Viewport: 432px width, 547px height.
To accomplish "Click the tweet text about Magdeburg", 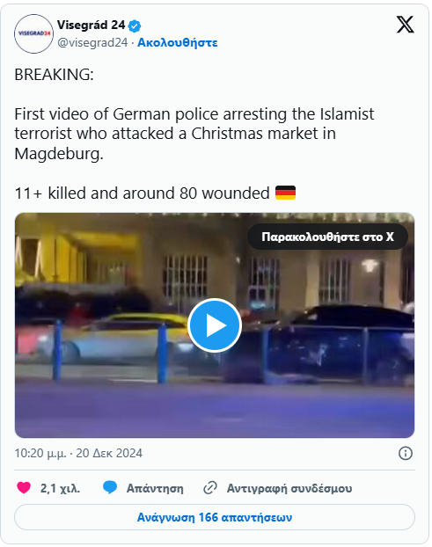I will pos(194,134).
